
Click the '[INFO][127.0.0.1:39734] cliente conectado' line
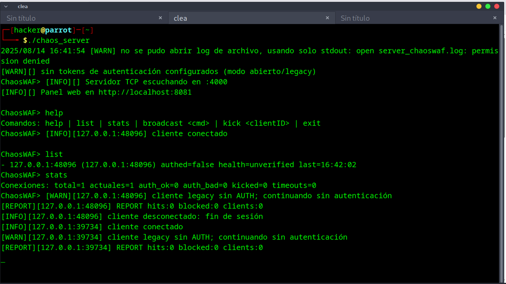tap(92, 227)
